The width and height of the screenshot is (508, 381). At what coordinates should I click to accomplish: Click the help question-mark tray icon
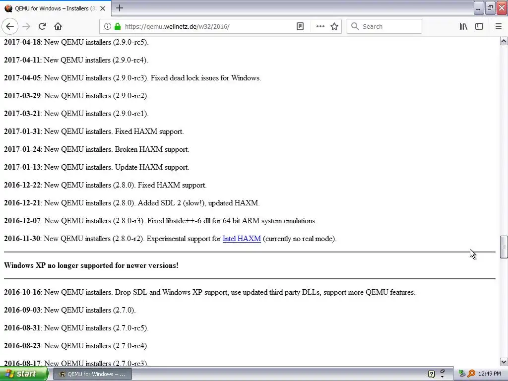tap(431, 374)
